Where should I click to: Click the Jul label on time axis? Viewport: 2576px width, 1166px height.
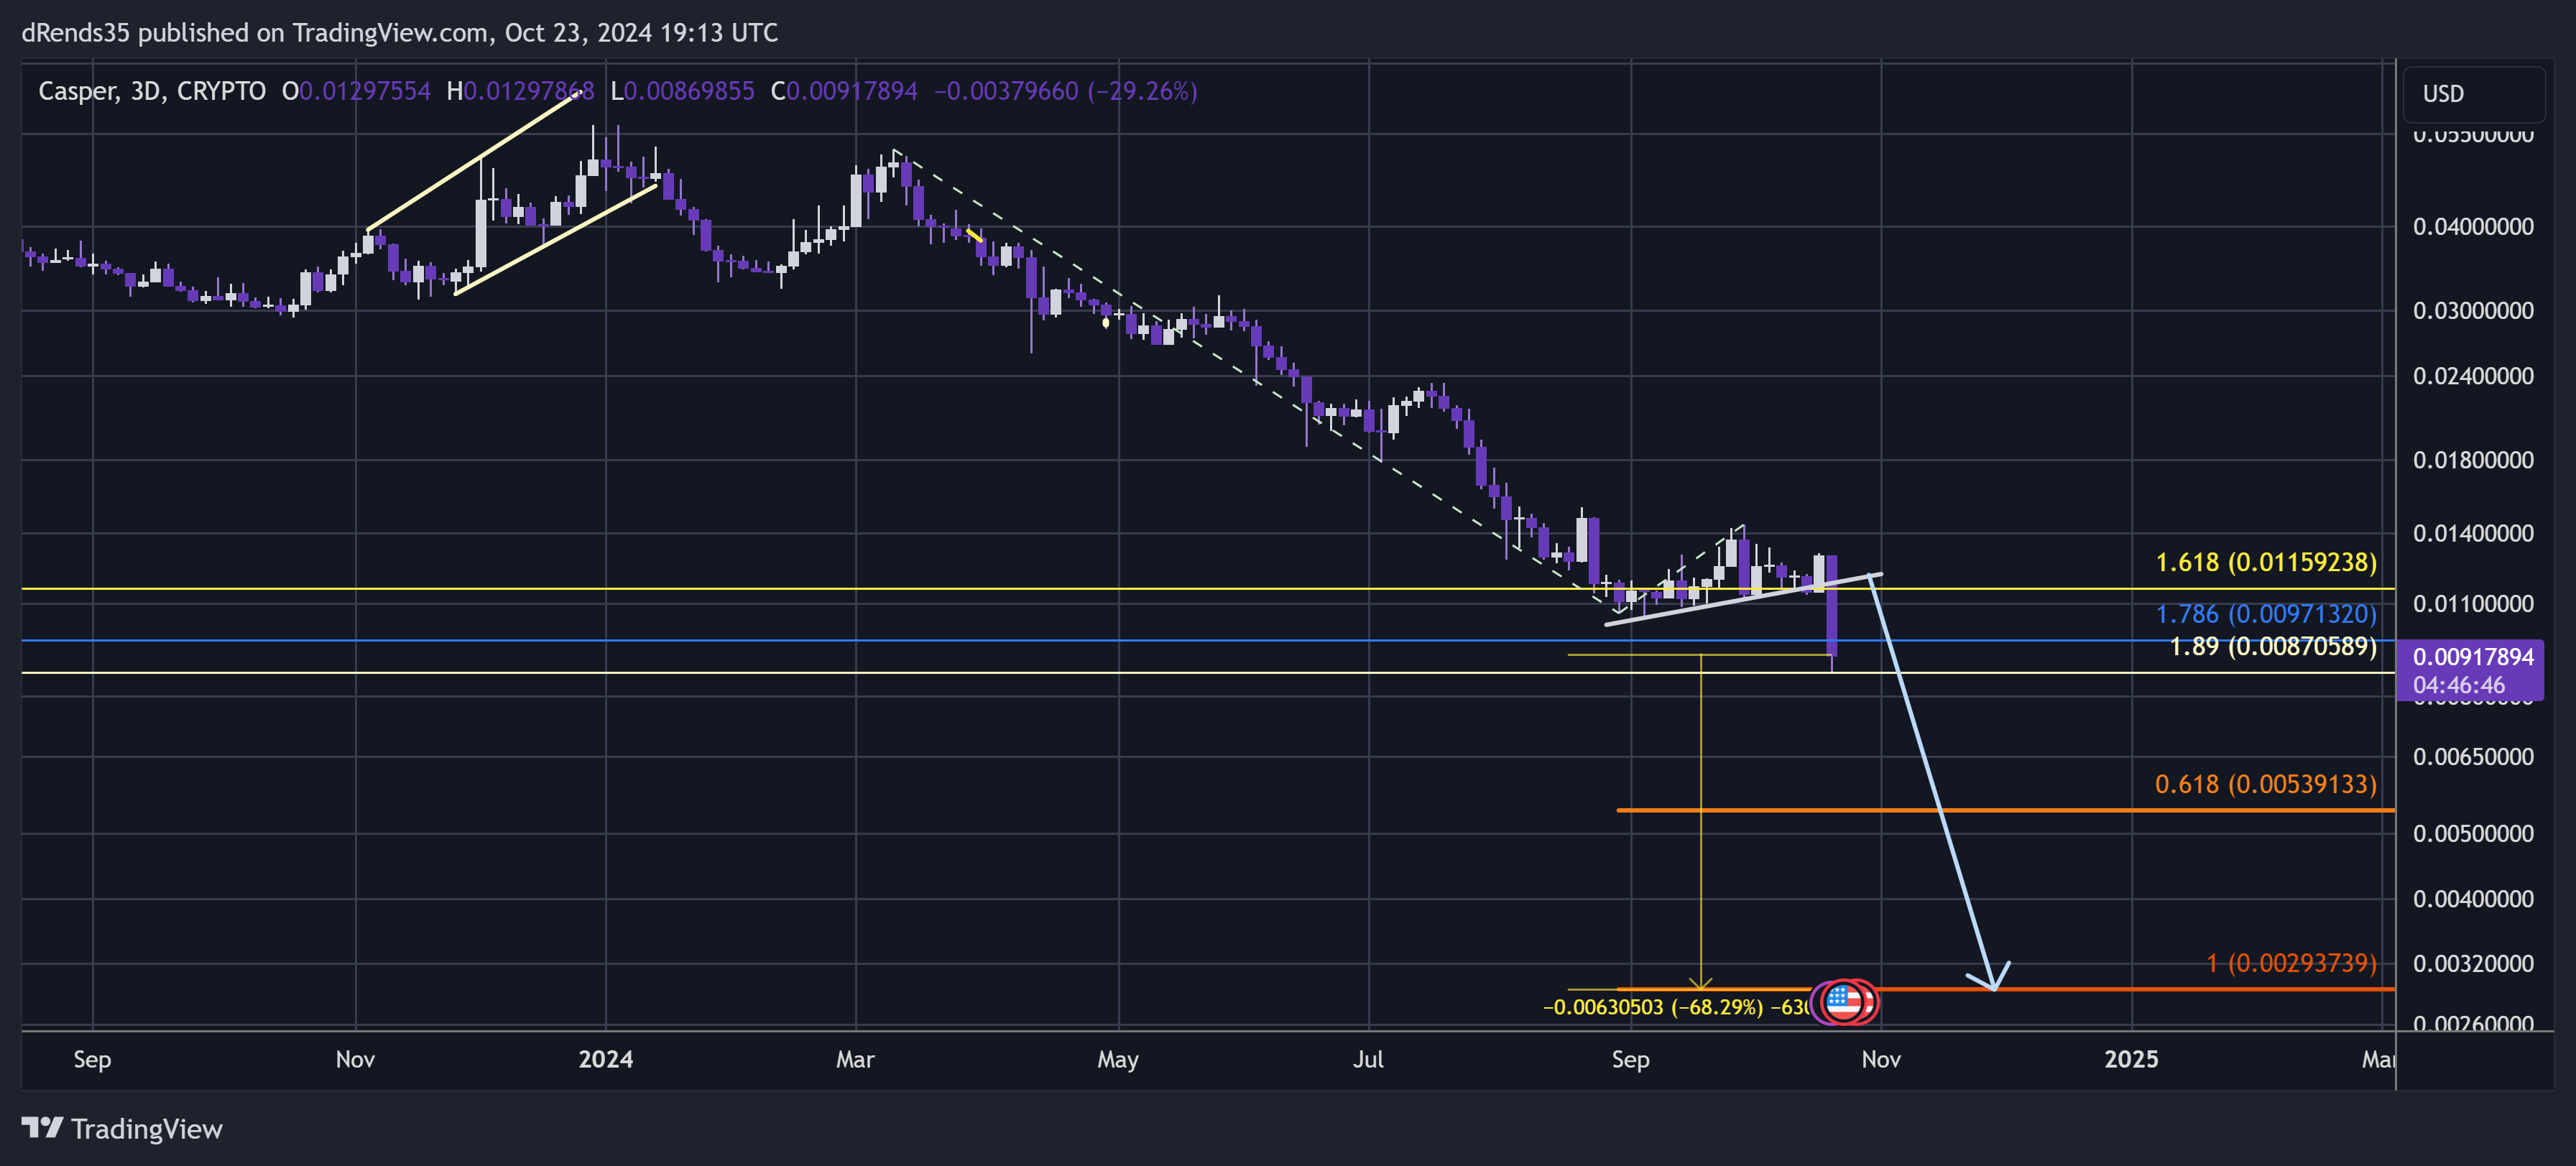(1368, 1059)
